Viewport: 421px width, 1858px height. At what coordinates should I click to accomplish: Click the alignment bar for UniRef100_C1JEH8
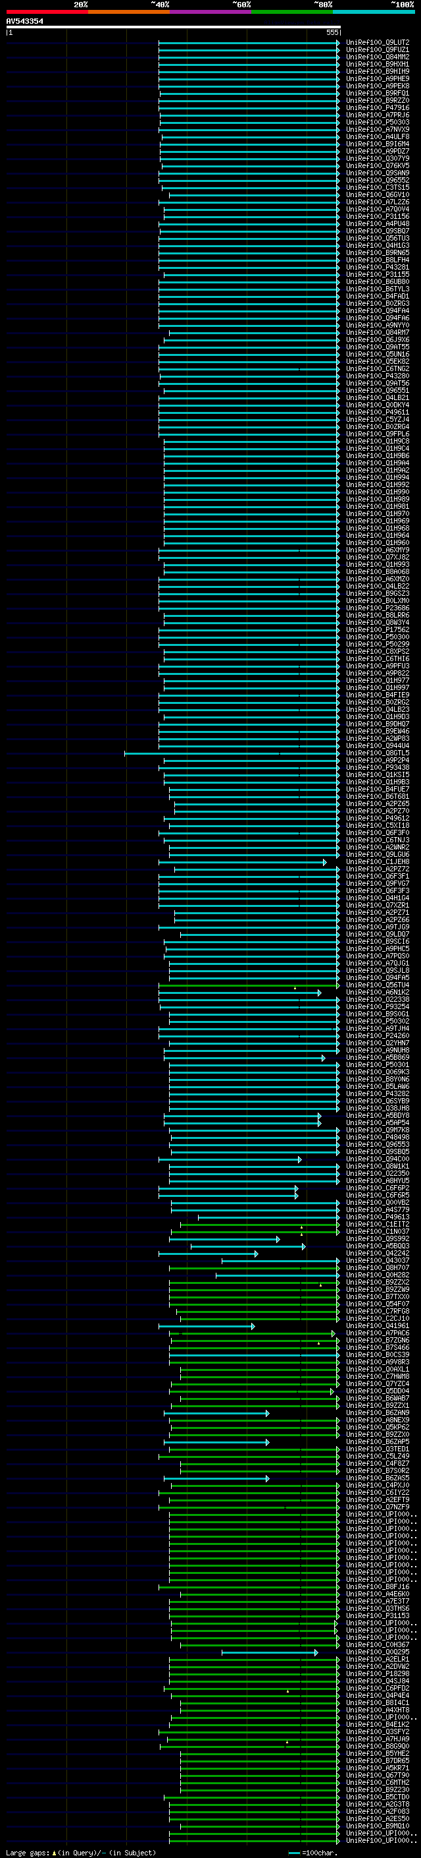point(243,862)
